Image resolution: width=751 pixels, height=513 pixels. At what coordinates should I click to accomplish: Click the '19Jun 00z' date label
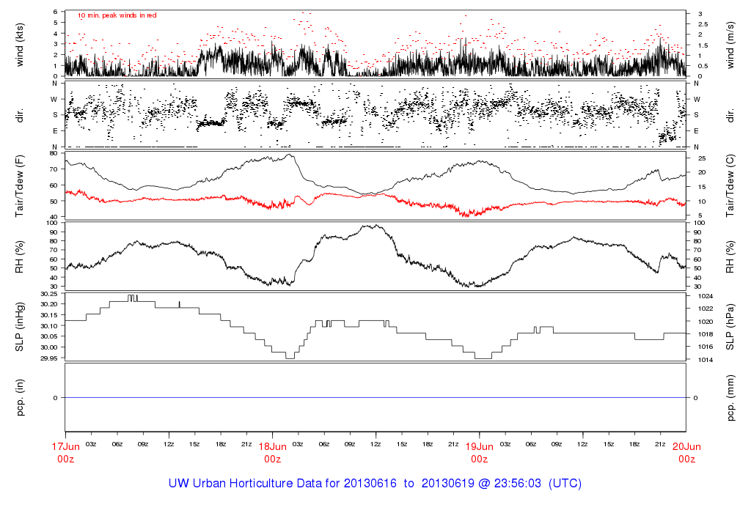[x=480, y=453]
